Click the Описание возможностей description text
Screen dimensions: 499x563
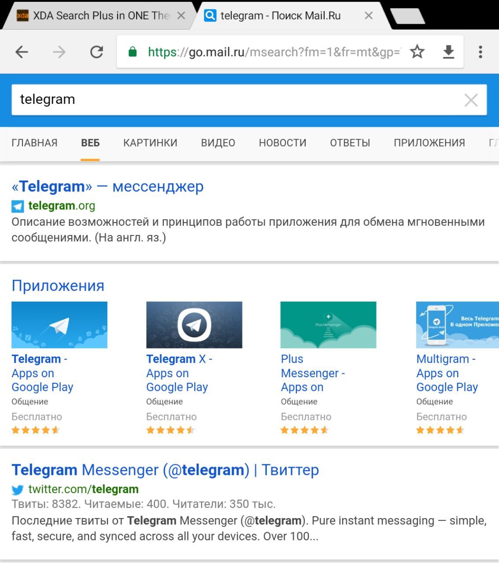tap(248, 230)
